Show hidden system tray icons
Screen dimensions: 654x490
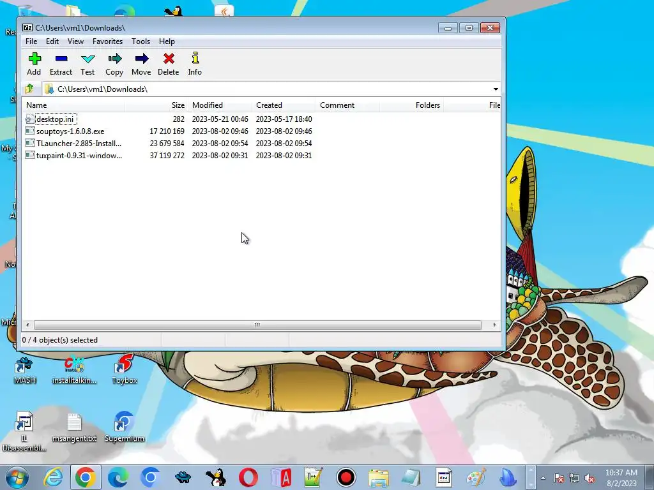click(x=543, y=479)
